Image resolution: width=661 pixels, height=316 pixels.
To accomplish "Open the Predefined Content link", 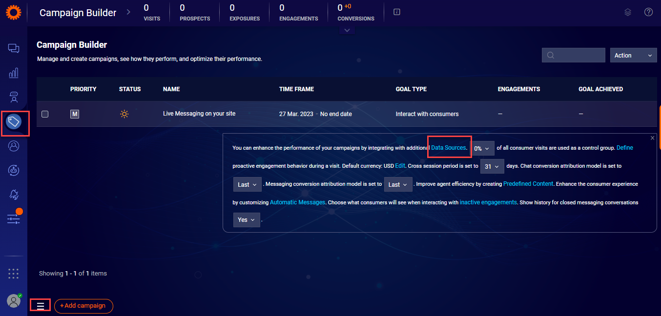I will [x=528, y=184].
